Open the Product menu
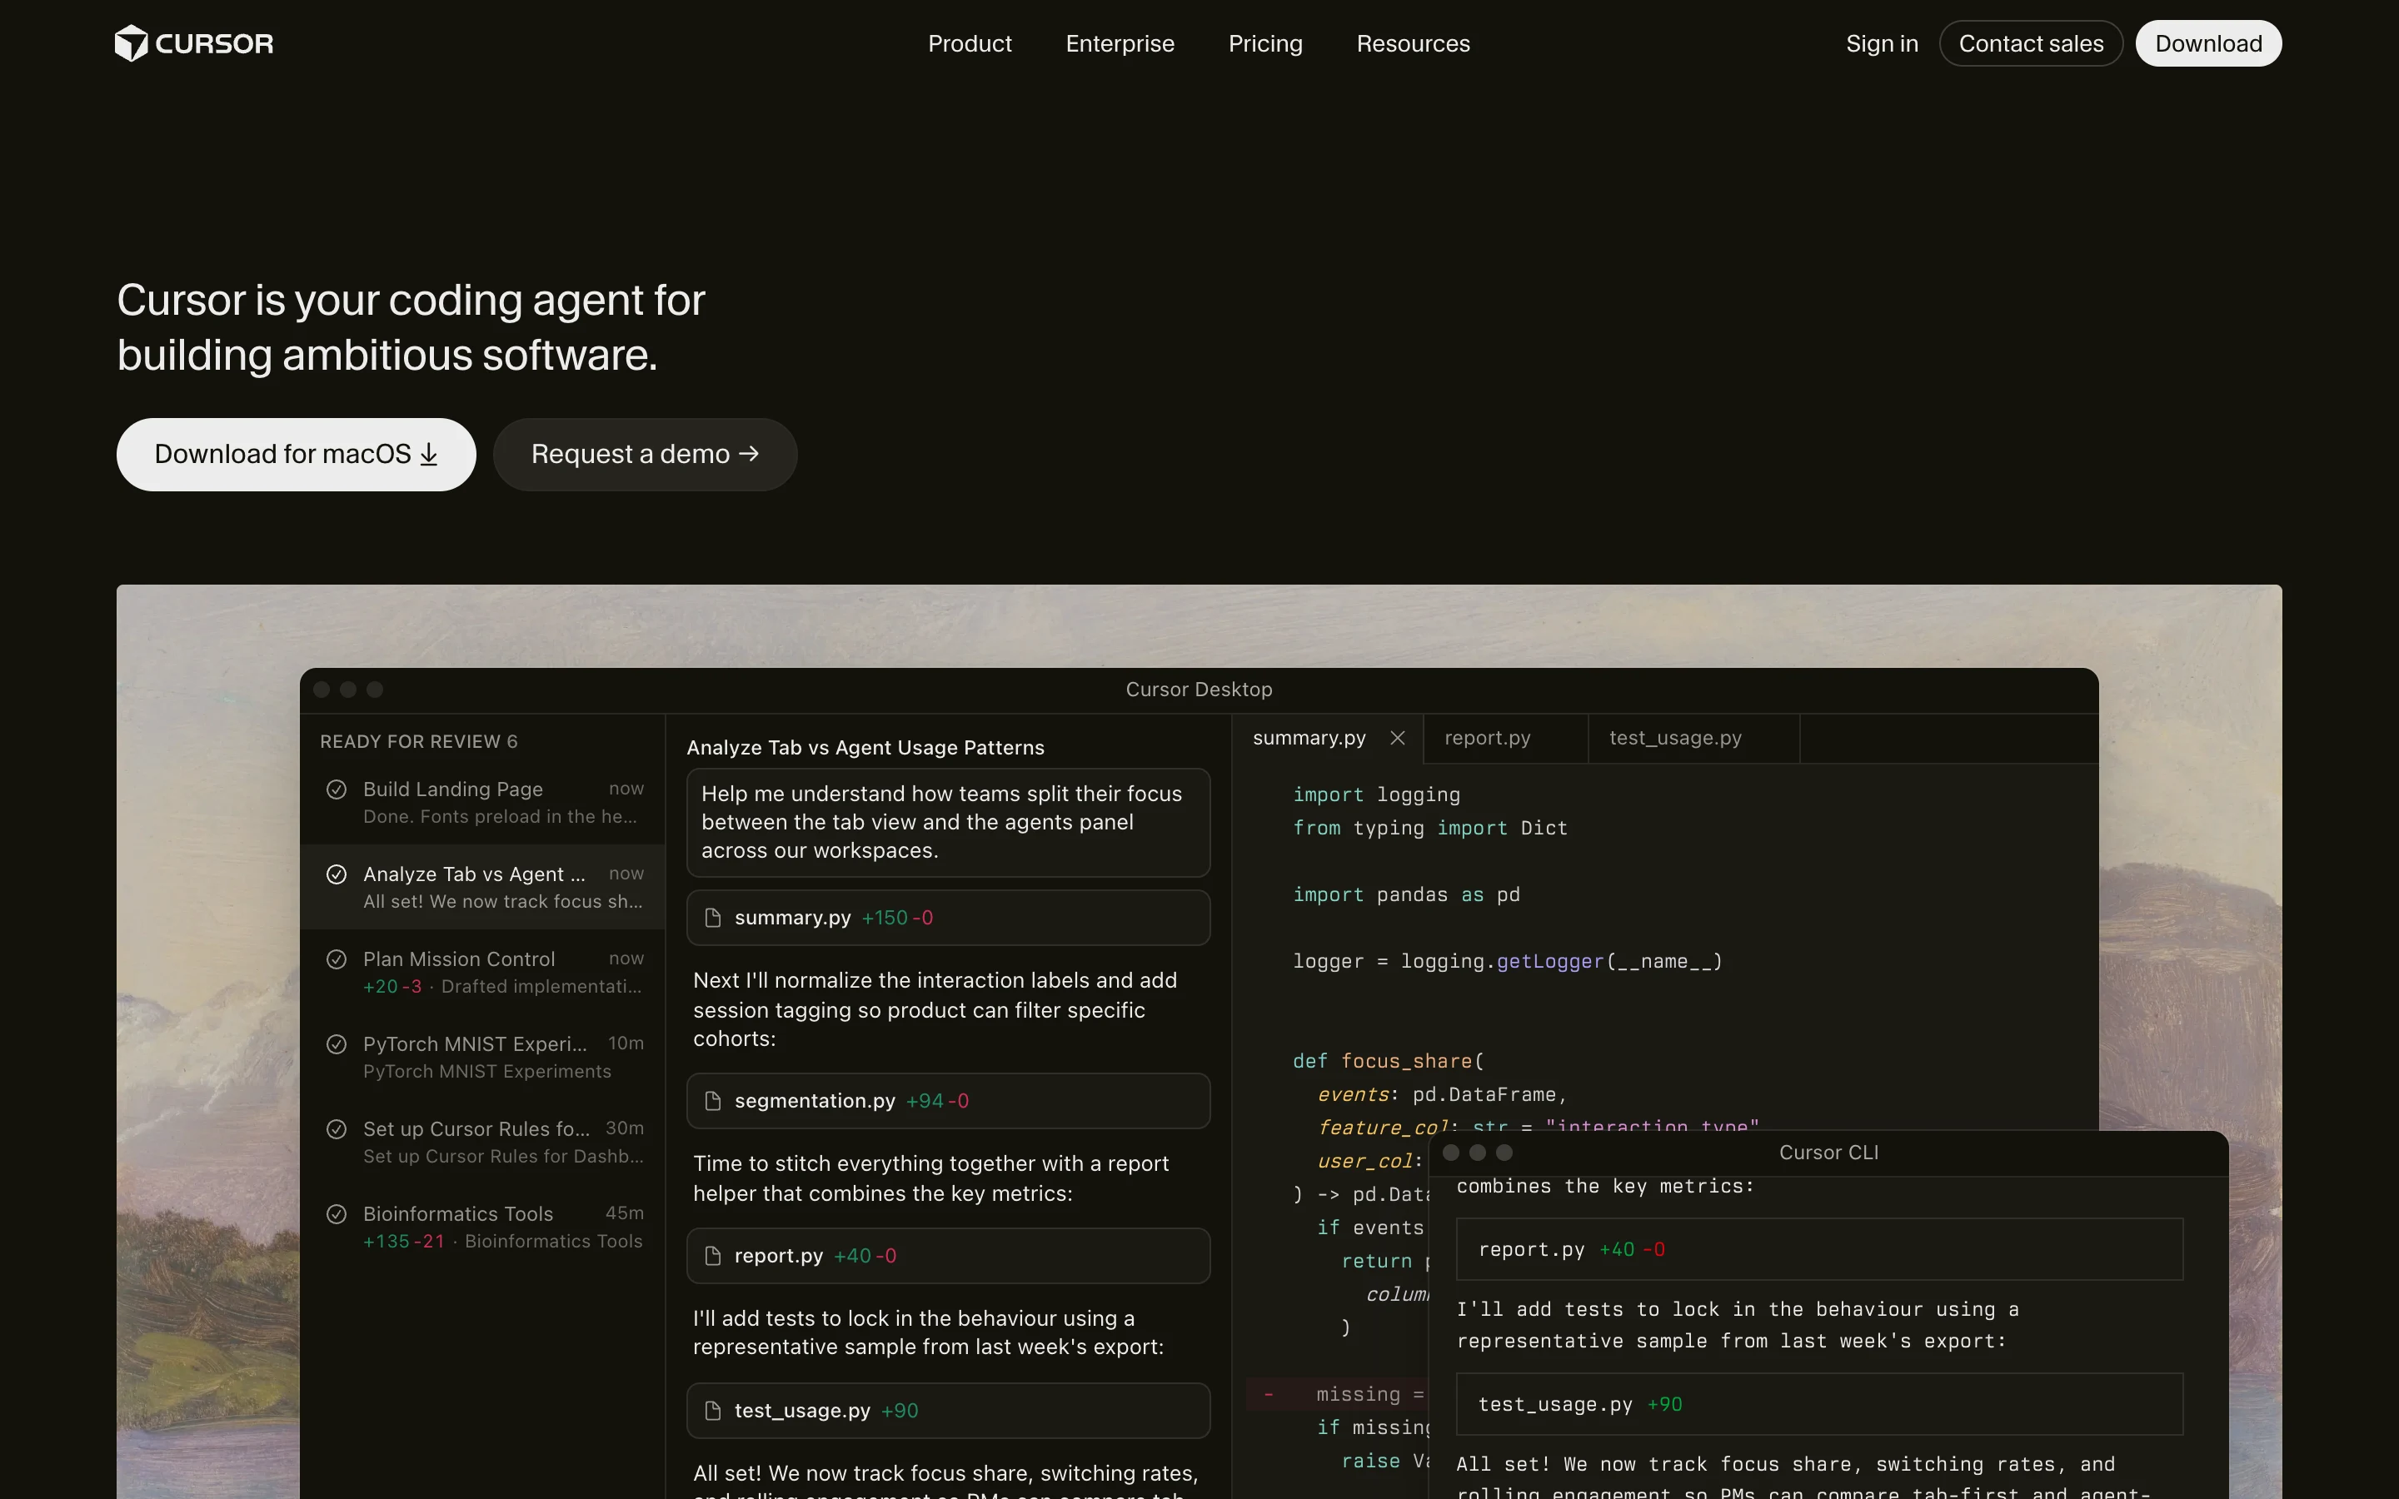The image size is (2399, 1499). [x=970, y=43]
